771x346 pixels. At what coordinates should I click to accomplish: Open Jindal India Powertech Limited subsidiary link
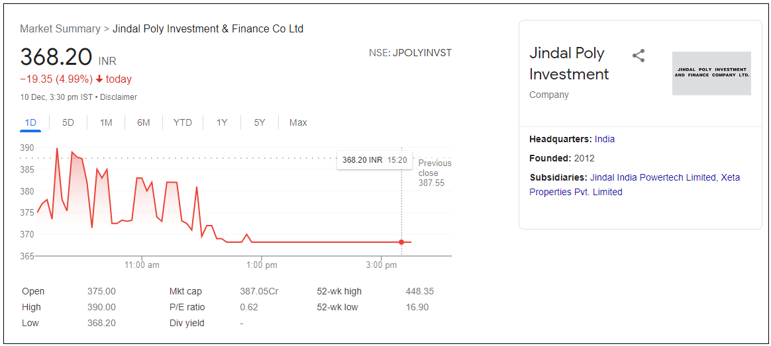pos(653,177)
